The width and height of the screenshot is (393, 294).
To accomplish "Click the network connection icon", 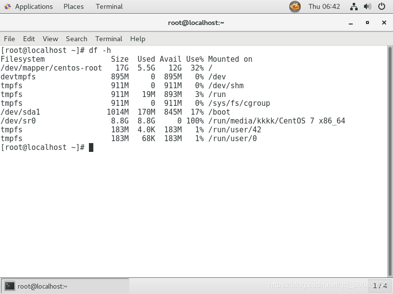I will 354,6.
